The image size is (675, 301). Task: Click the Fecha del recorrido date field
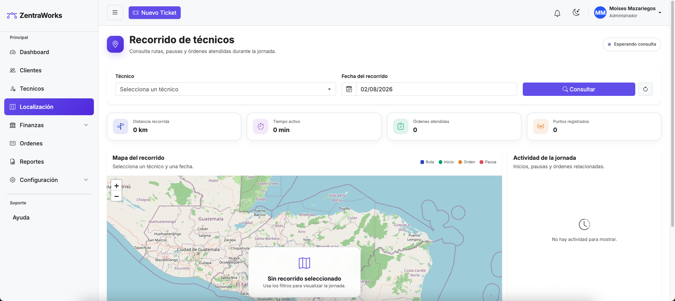point(436,89)
